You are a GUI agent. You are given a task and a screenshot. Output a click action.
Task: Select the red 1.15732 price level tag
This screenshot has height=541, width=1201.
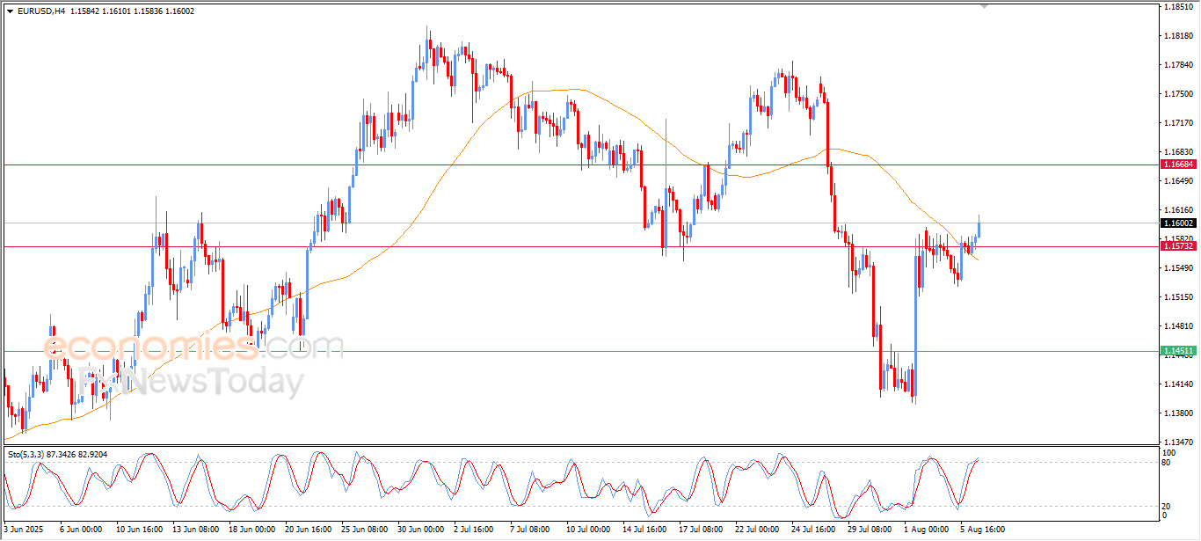(1178, 246)
